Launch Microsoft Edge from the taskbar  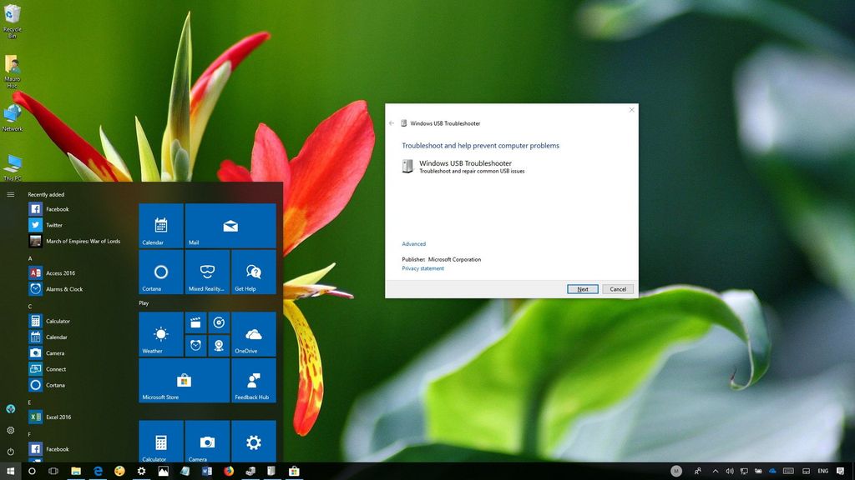tap(99, 471)
